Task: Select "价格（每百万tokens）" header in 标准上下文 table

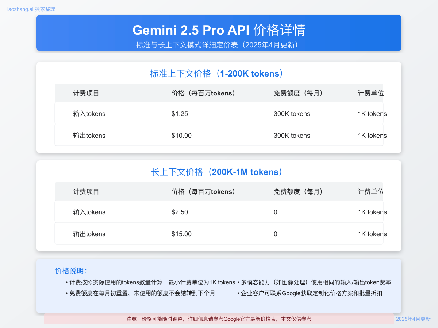Action: pos(205,93)
